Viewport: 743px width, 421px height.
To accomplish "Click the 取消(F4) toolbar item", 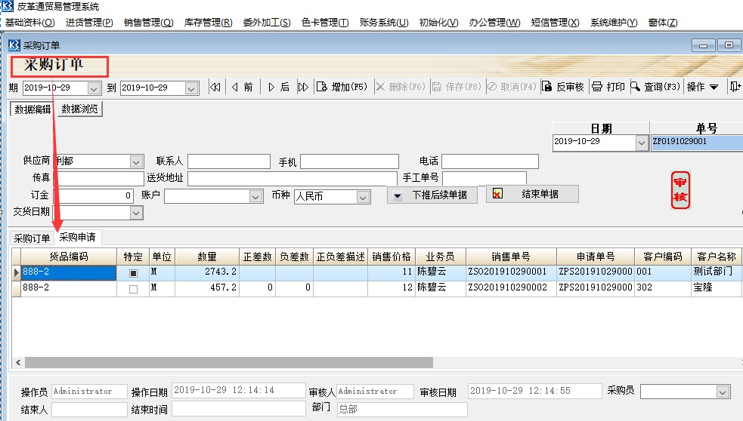I will 512,87.
